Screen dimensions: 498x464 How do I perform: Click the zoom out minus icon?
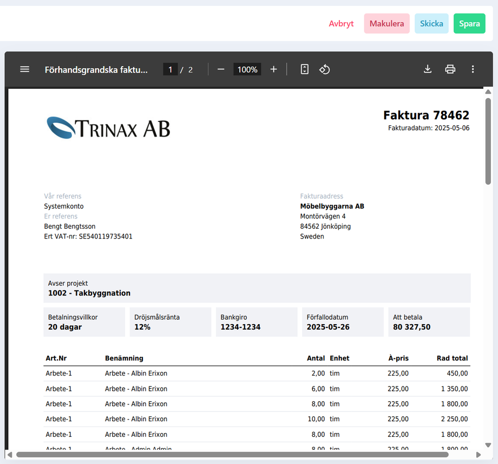[221, 69]
